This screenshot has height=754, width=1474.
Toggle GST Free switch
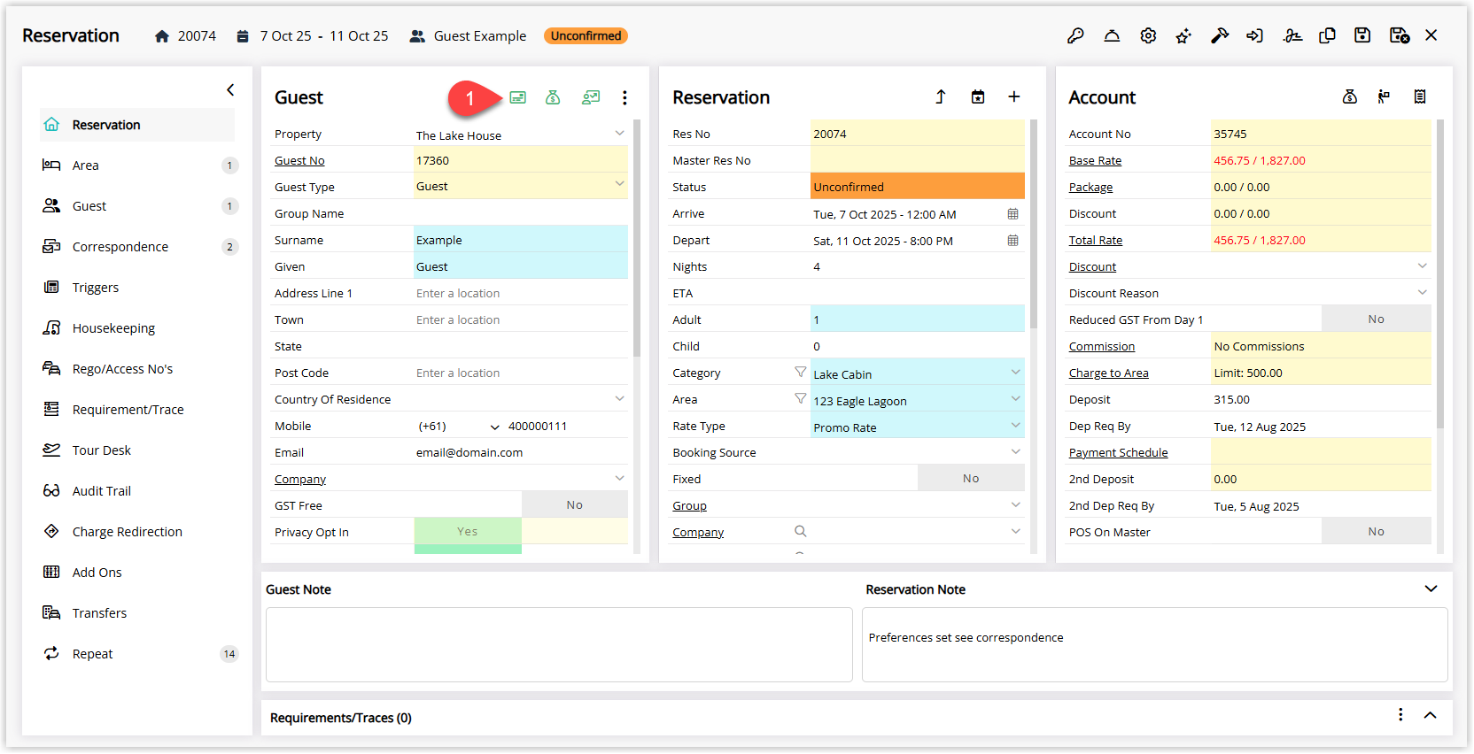tap(575, 504)
